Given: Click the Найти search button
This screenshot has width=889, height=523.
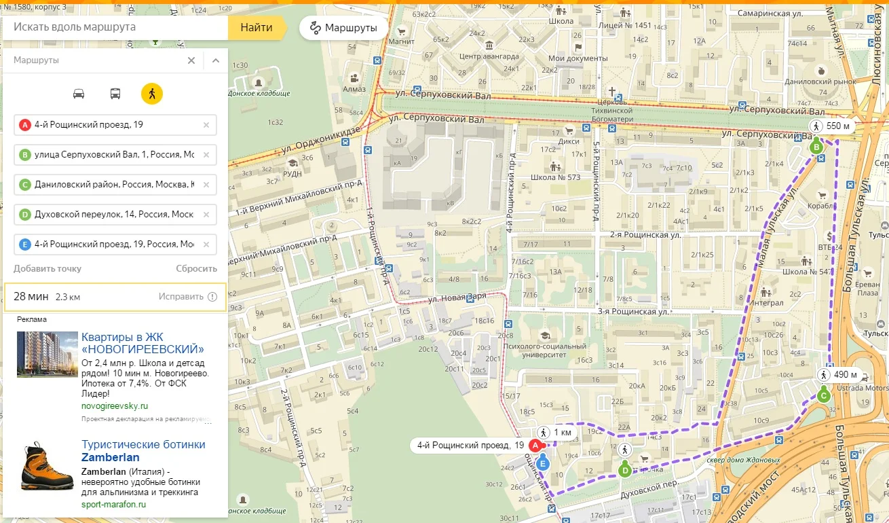Looking at the screenshot, I should pyautogui.click(x=257, y=27).
